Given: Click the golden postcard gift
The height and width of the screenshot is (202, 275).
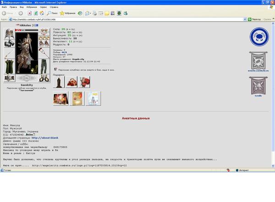Looking at the screenshot, I should 77,99.
